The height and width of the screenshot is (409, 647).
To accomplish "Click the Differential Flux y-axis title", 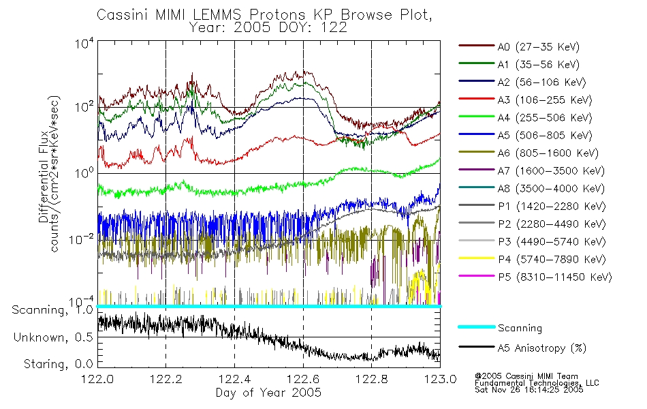I will click(x=49, y=174).
